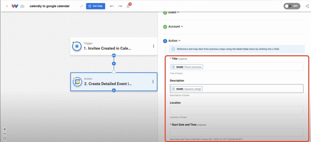Viewport: 311px width, 142px height.
Task: Click the 'Description of Event' helper text
Action: [x=180, y=95]
